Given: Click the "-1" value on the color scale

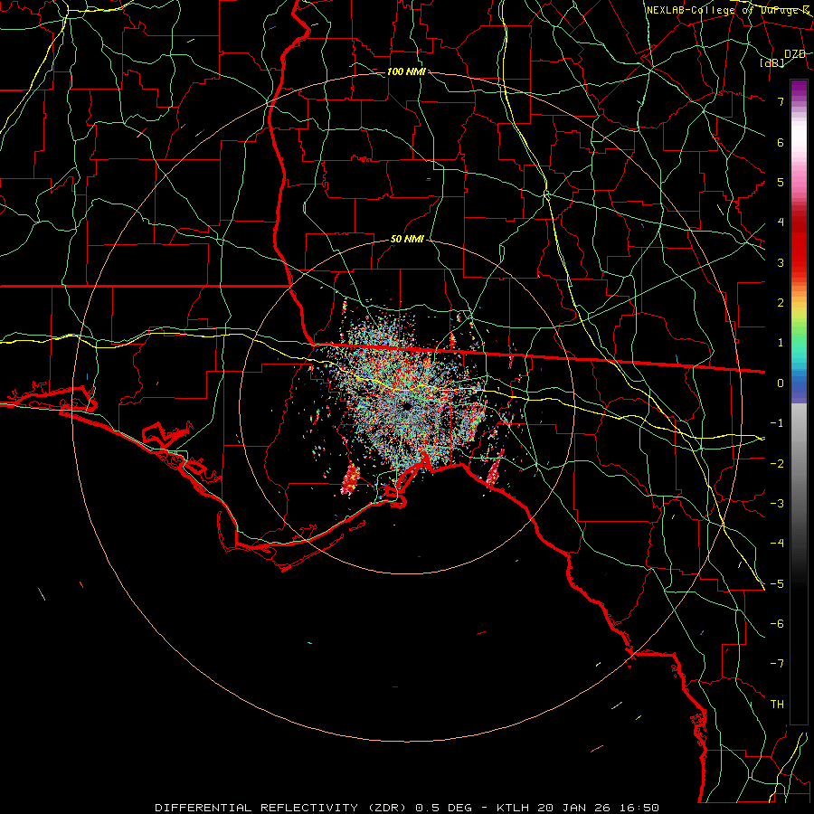Looking at the screenshot, I should point(777,423).
